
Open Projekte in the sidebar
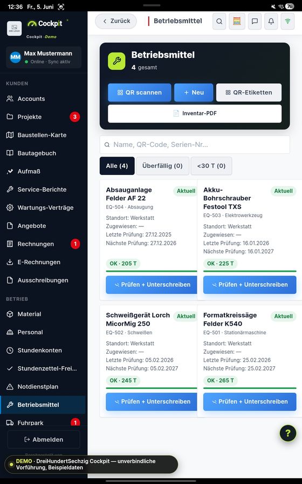pyautogui.click(x=43, y=117)
